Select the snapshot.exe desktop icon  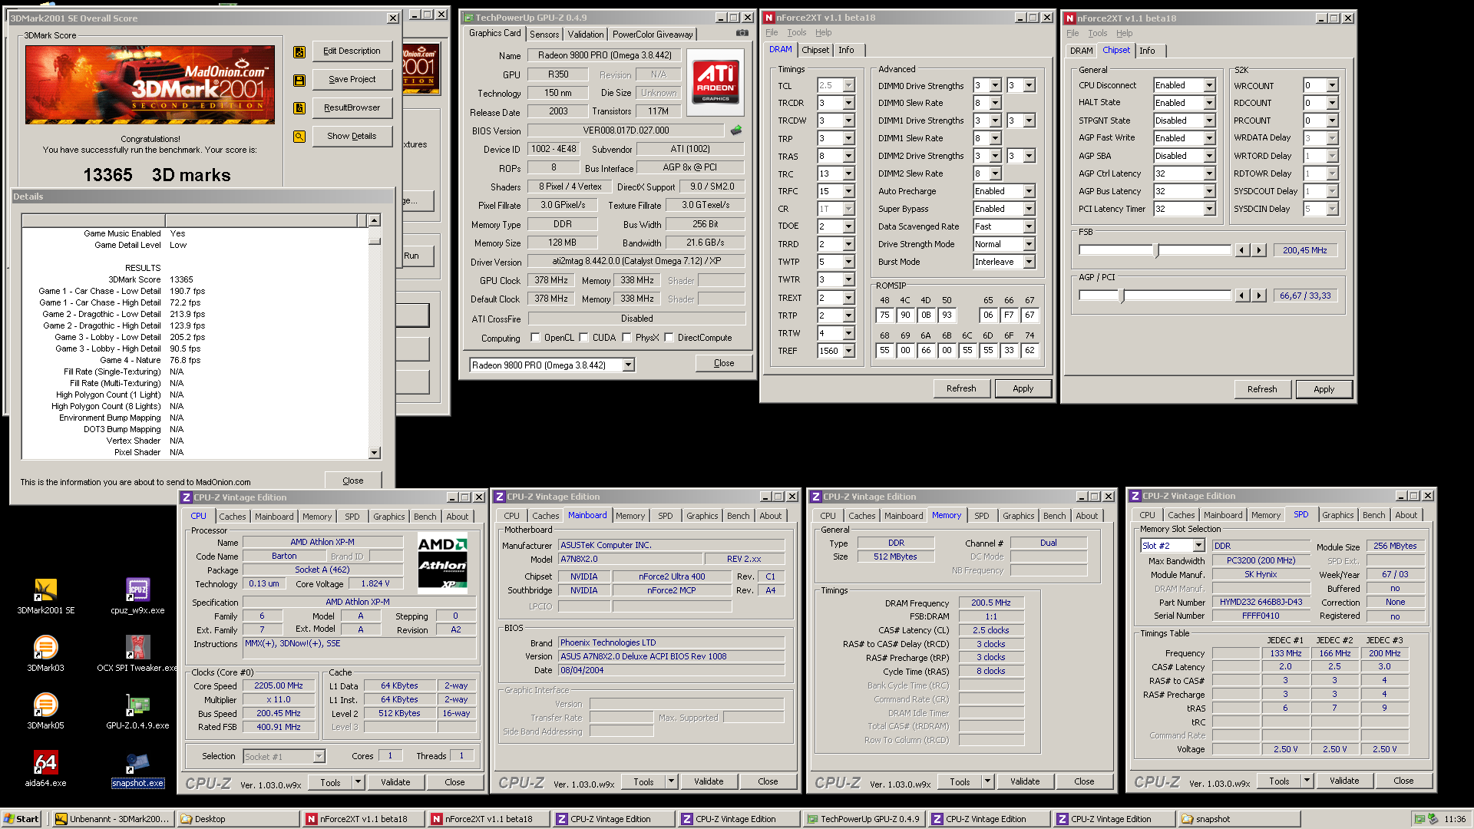tap(137, 769)
